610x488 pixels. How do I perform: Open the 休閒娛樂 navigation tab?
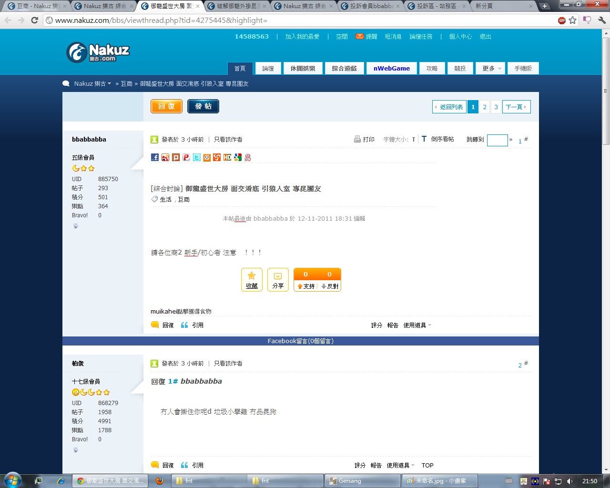point(303,69)
